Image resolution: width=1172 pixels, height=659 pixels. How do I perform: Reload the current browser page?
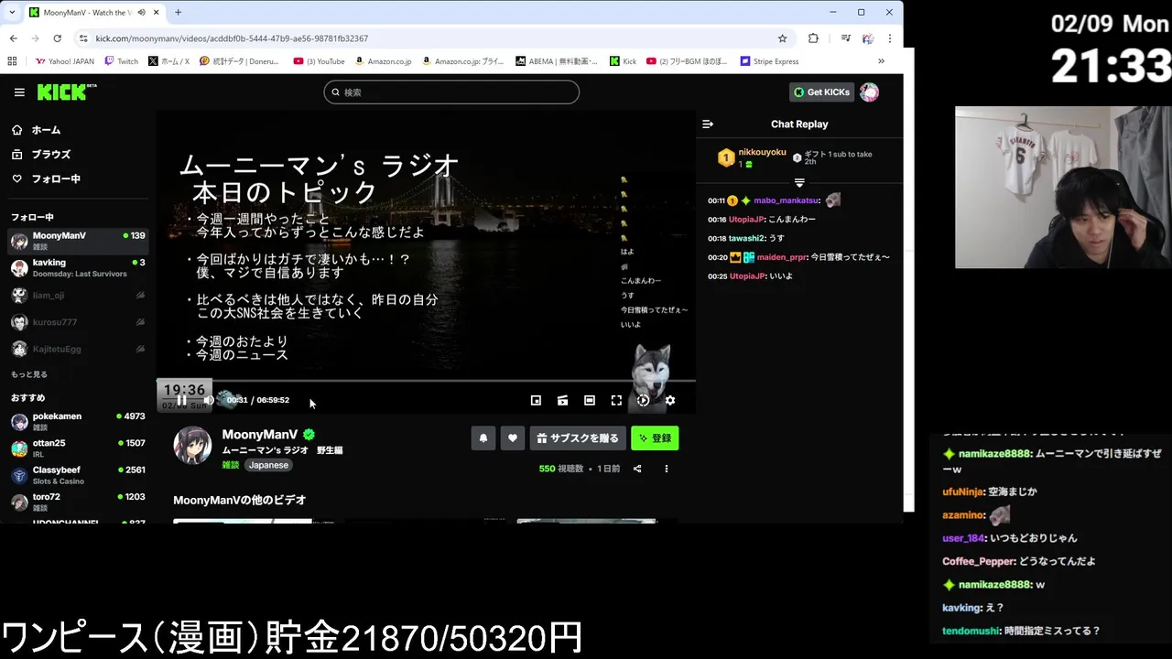(x=57, y=38)
